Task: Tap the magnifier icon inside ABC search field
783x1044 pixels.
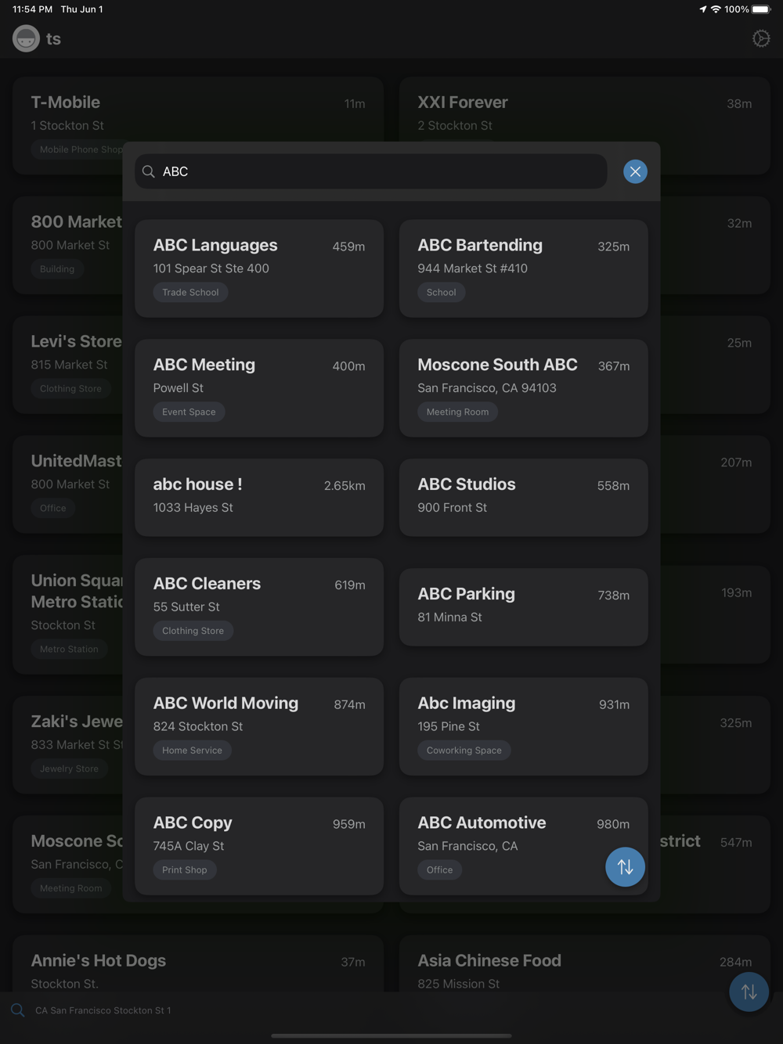Action: (148, 171)
